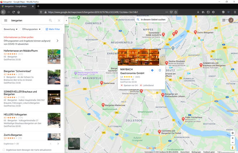238x153 pixels.
Task: Click HELLERS Volksgarten map pin
Action: pyautogui.click(x=141, y=91)
